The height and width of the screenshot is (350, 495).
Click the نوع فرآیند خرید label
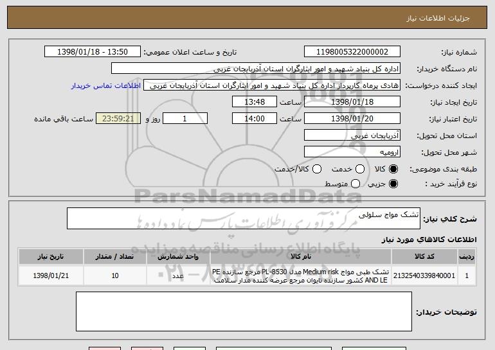451,184
